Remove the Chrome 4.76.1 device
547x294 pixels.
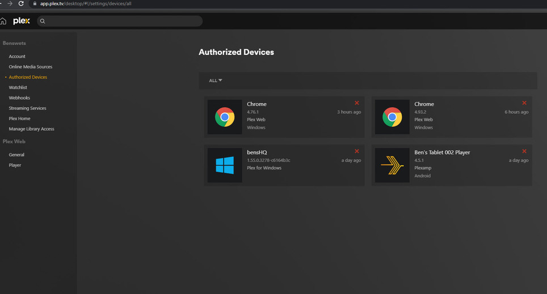click(x=356, y=103)
